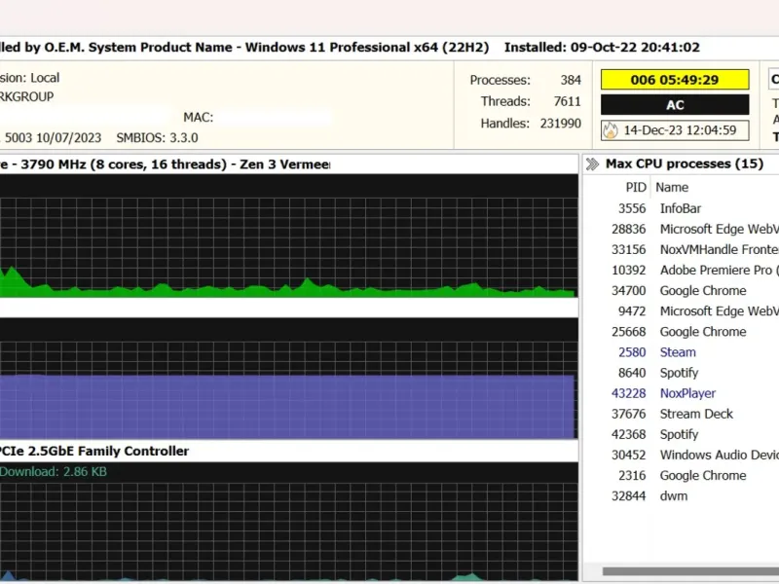This screenshot has width=779, height=584.
Task: Click the blank MAC address field
Action: coord(273,118)
